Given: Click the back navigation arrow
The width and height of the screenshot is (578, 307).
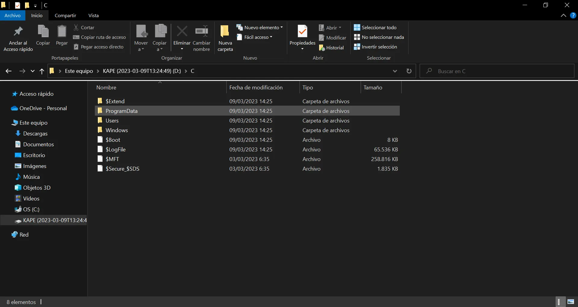Looking at the screenshot, I should click(x=8, y=71).
